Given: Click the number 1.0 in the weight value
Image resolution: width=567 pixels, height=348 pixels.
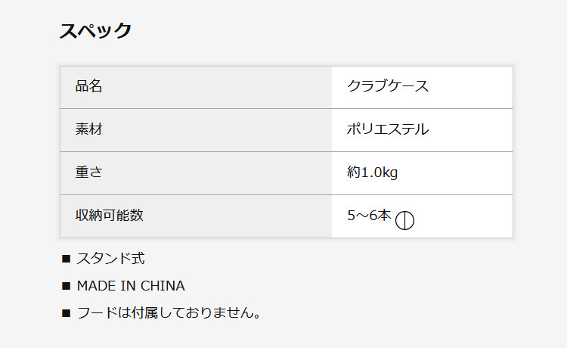Looking at the screenshot, I should (370, 172).
